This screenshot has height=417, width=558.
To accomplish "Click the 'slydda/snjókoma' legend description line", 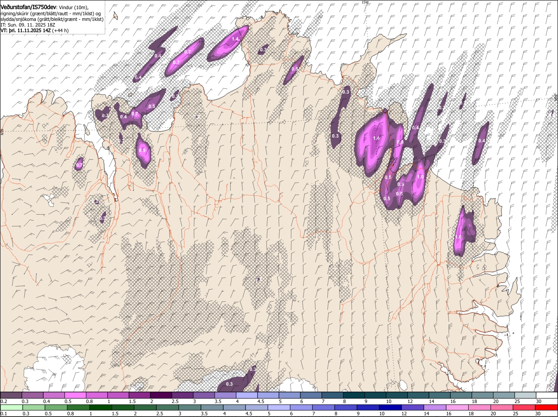I will (52, 19).
